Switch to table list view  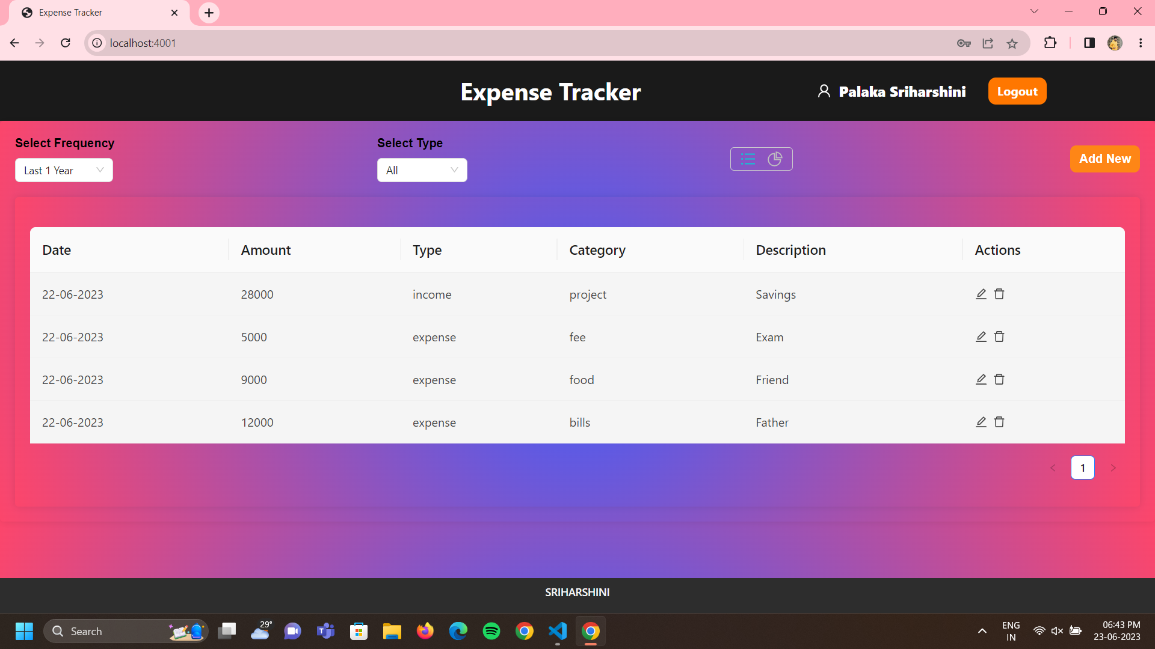click(x=748, y=159)
